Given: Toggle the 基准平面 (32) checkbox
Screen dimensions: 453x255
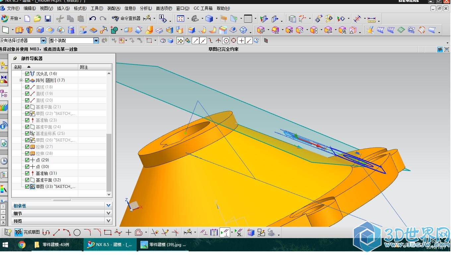Looking at the screenshot, I should click(x=27, y=180).
